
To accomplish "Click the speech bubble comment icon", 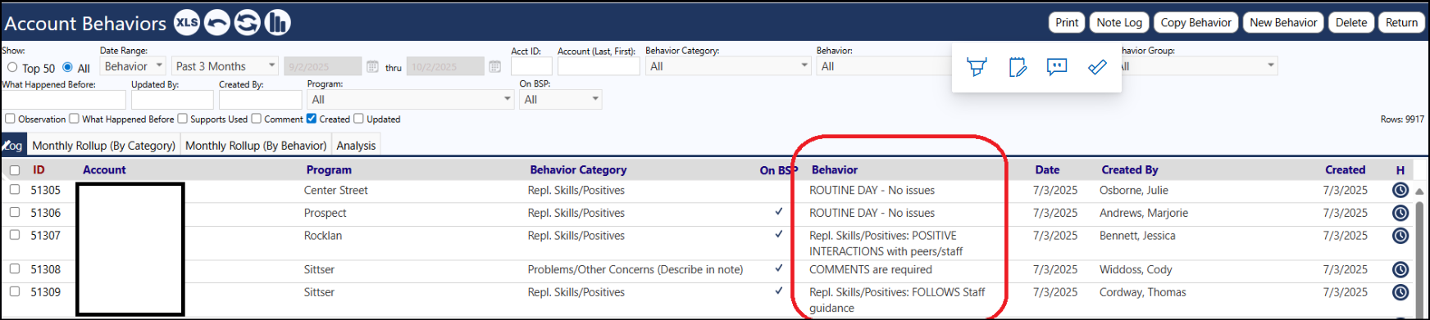I will pos(1057,67).
